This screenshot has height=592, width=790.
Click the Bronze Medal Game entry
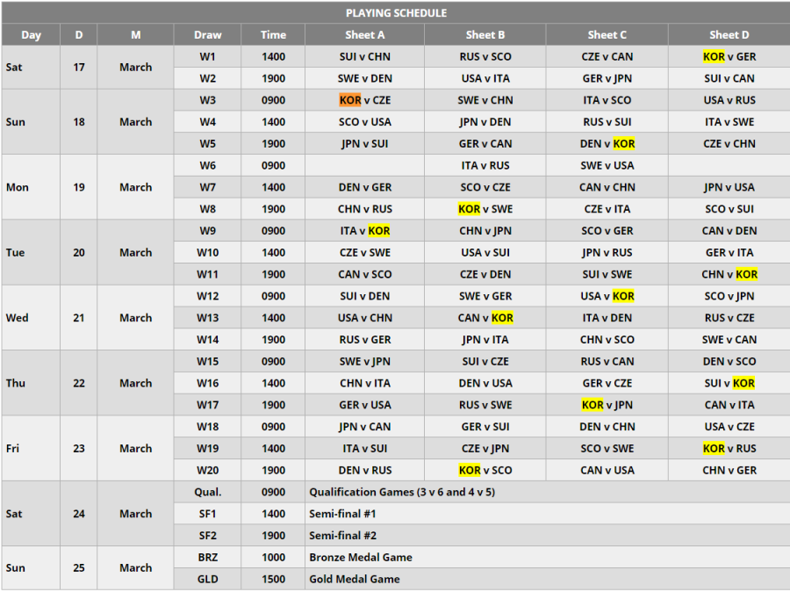click(x=361, y=557)
